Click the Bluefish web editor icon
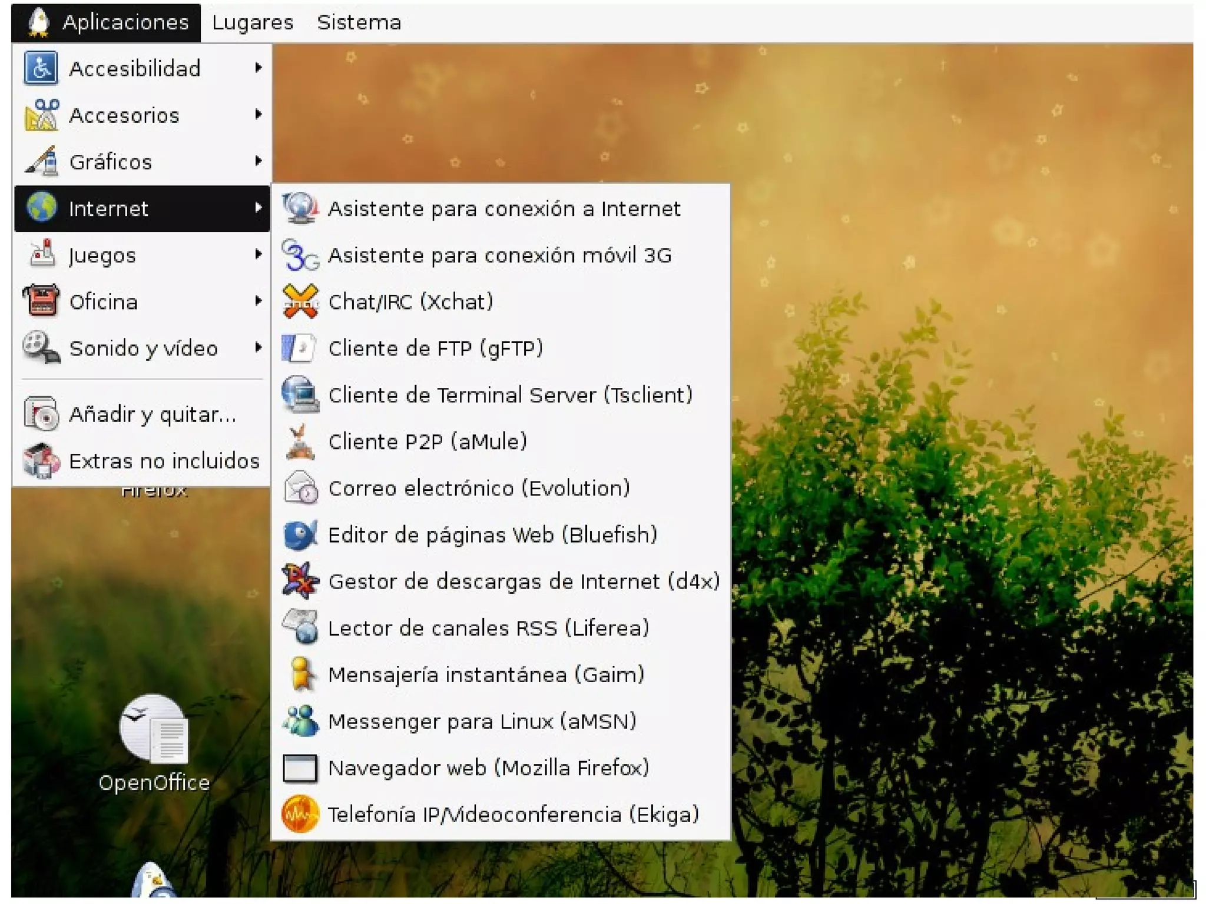Screen dimensions: 1206x904 (x=300, y=534)
